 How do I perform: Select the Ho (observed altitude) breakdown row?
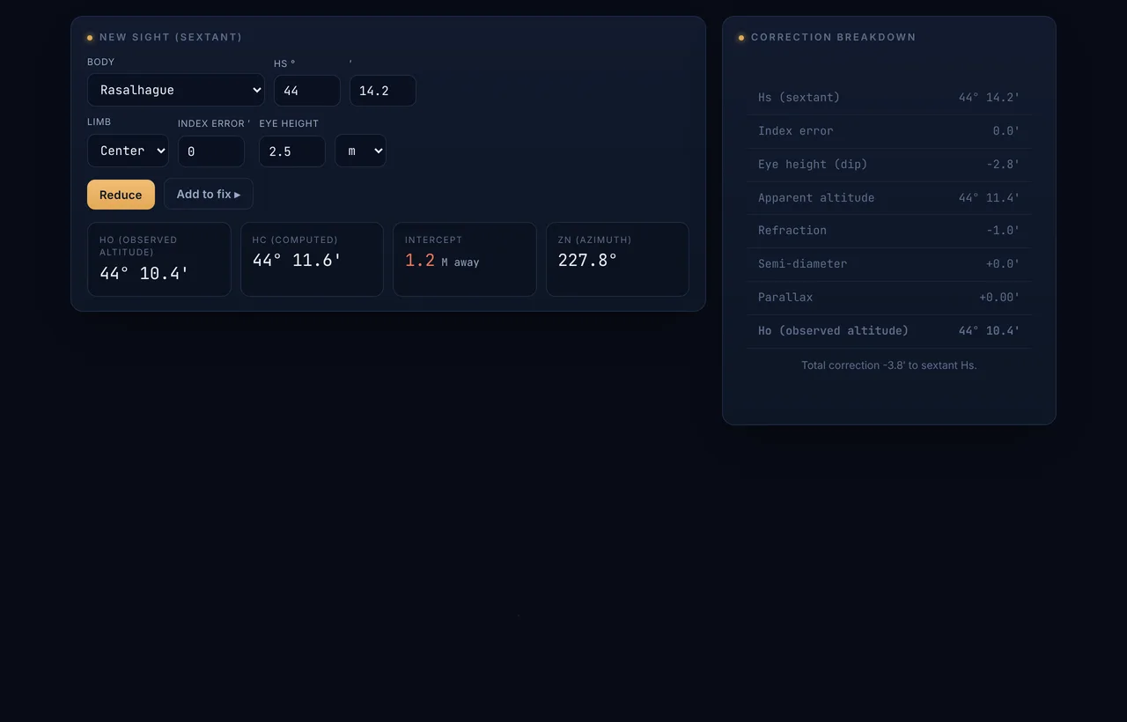click(x=889, y=331)
